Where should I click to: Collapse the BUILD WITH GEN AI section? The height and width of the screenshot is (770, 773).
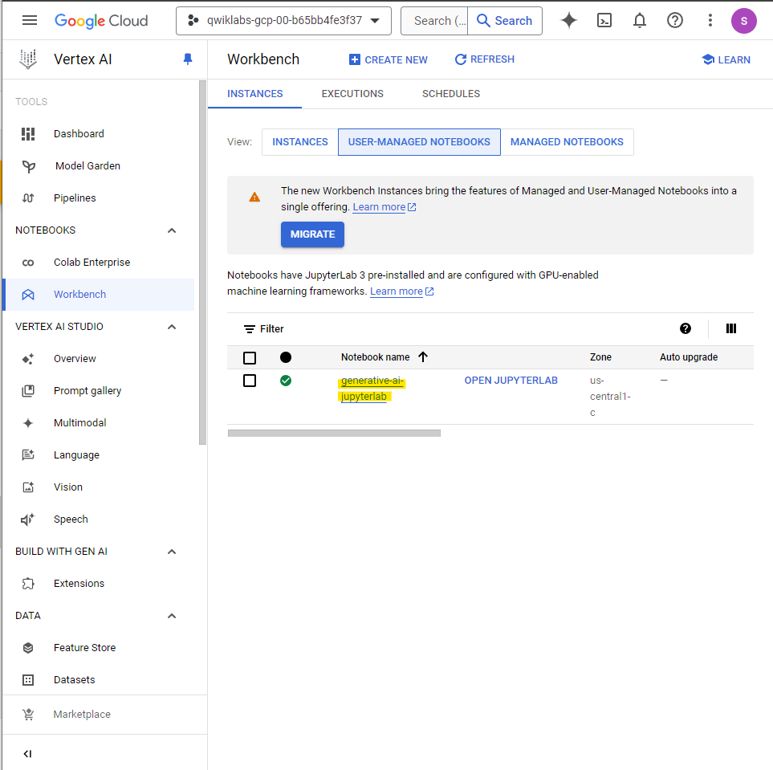[x=172, y=552]
